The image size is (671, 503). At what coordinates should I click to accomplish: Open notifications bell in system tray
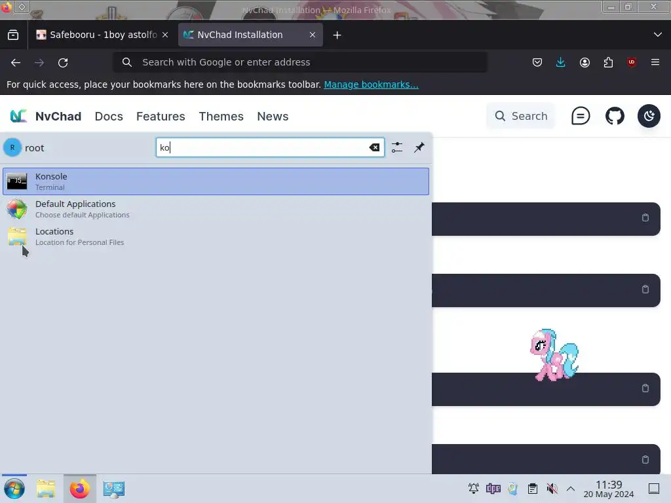point(473,488)
